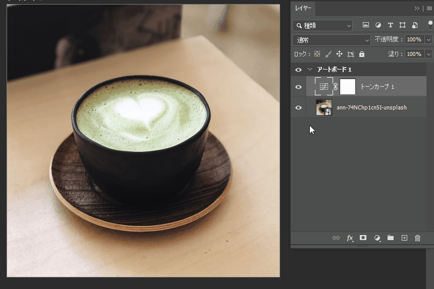Select the ann-74NChp1cn5I-unsplash layer thumbnail
The height and width of the screenshot is (289, 434).
pos(324,107)
